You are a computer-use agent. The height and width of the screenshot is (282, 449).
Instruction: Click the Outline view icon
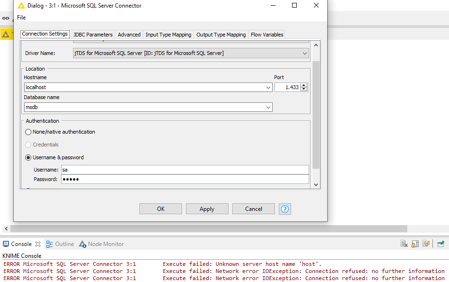tap(49, 244)
